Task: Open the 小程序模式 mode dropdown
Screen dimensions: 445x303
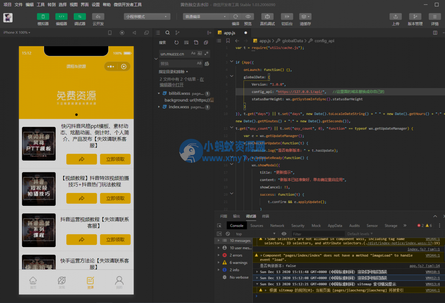Action: pyautogui.click(x=147, y=17)
